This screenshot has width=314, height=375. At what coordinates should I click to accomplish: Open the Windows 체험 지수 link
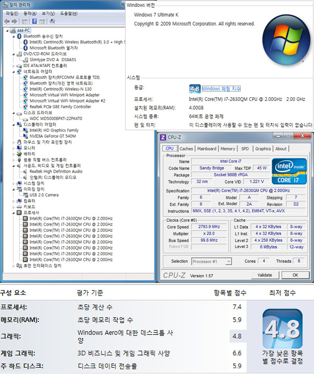pos(221,89)
